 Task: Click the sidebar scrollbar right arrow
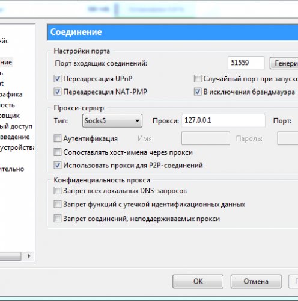tap(29, 256)
